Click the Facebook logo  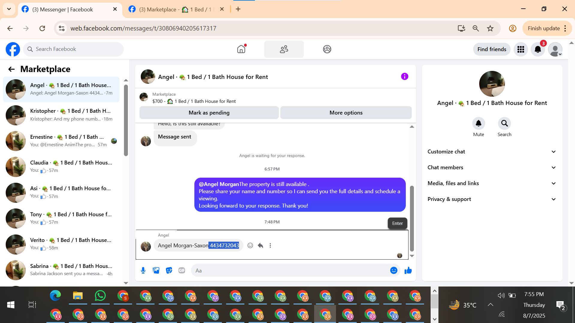point(13,49)
